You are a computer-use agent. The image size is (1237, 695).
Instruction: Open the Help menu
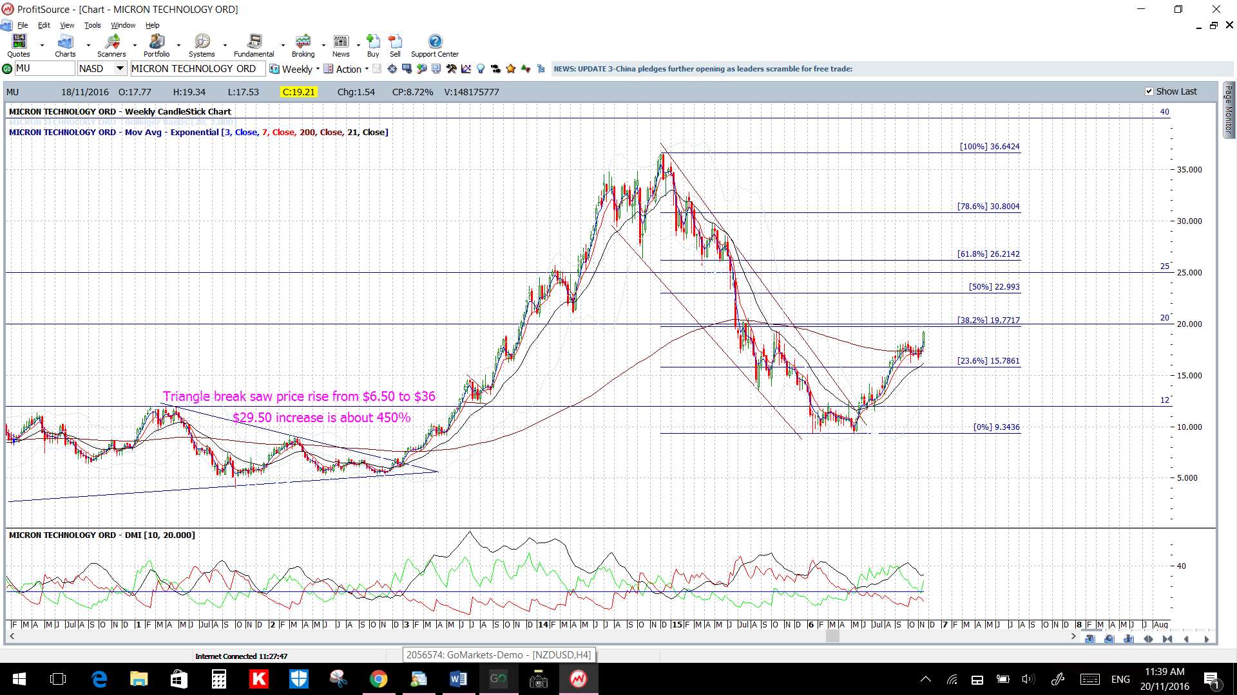[152, 25]
